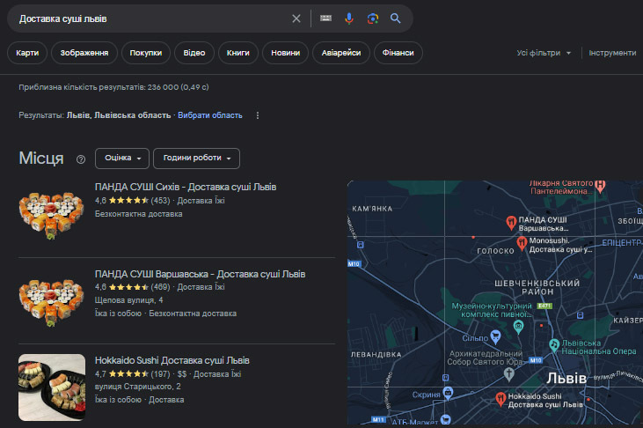Switch to Карти tab
Image resolution: width=643 pixels, height=428 pixels.
pos(27,53)
